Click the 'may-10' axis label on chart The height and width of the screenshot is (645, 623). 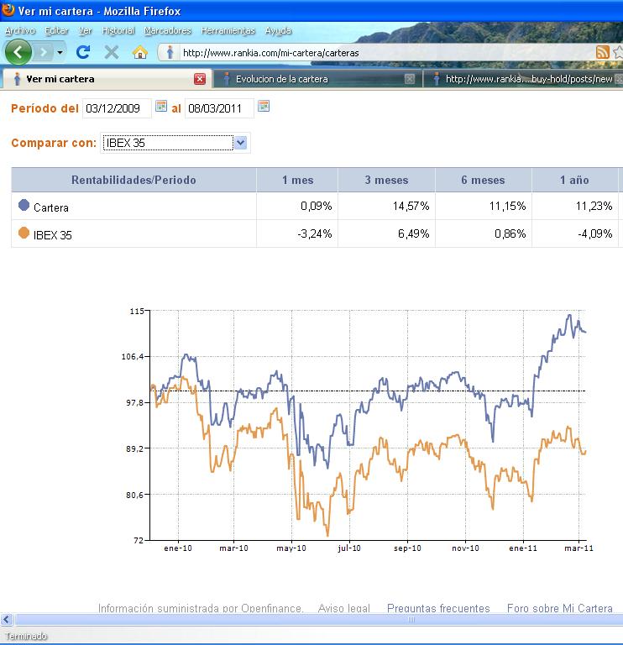(x=291, y=548)
